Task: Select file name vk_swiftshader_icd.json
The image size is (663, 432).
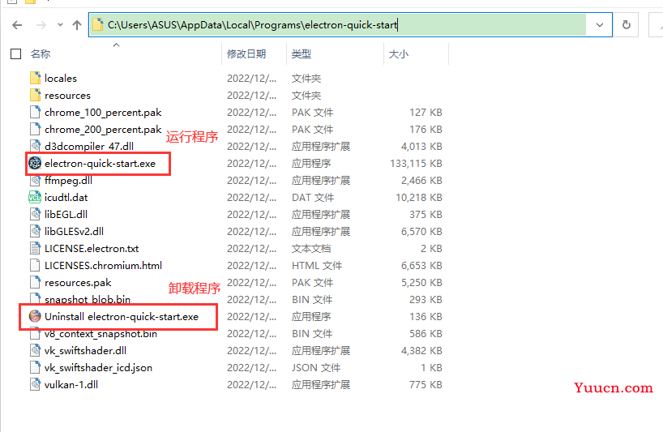Action: [x=98, y=368]
